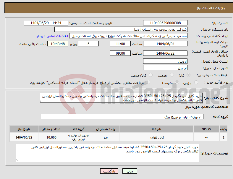Click remaining time field 19:43:48

tap(58, 44)
